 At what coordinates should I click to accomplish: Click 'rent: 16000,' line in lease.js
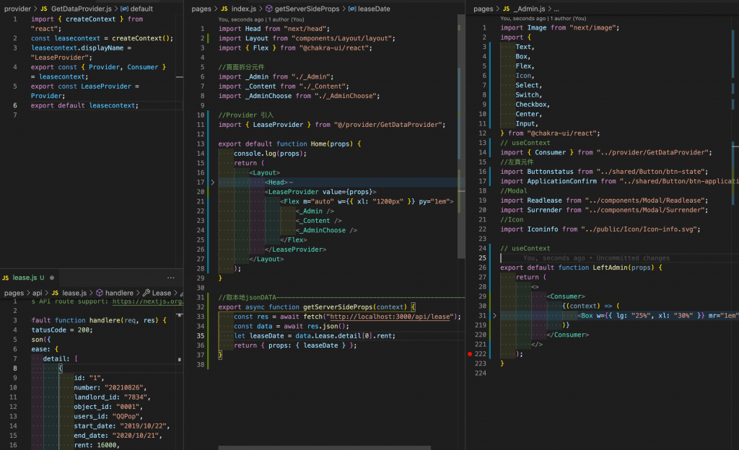[x=97, y=445]
